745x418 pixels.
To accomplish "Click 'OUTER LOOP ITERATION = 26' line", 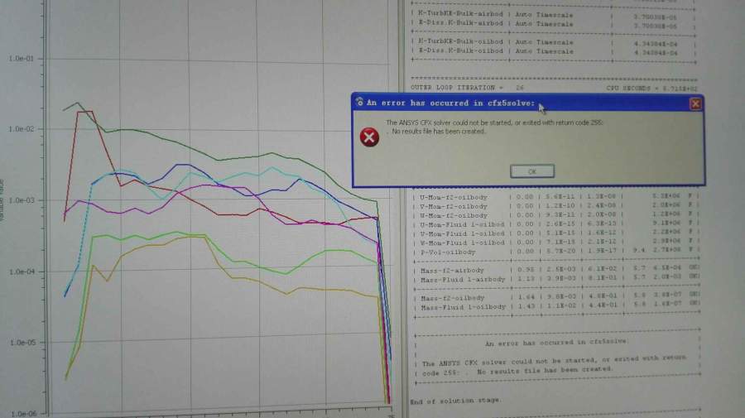I will [467, 88].
